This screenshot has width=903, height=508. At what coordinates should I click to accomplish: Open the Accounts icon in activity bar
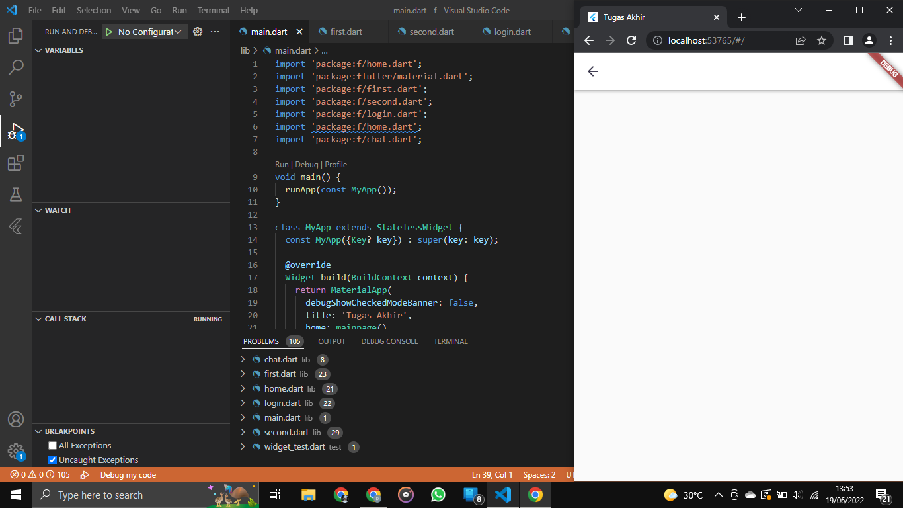pyautogui.click(x=16, y=419)
